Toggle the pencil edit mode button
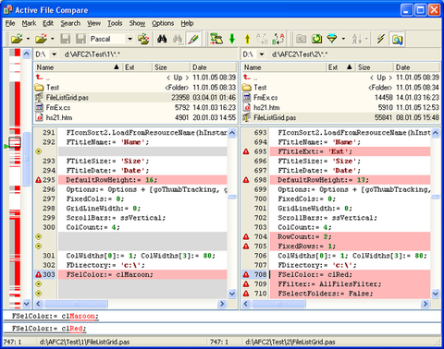444x349 pixels. pos(194,39)
